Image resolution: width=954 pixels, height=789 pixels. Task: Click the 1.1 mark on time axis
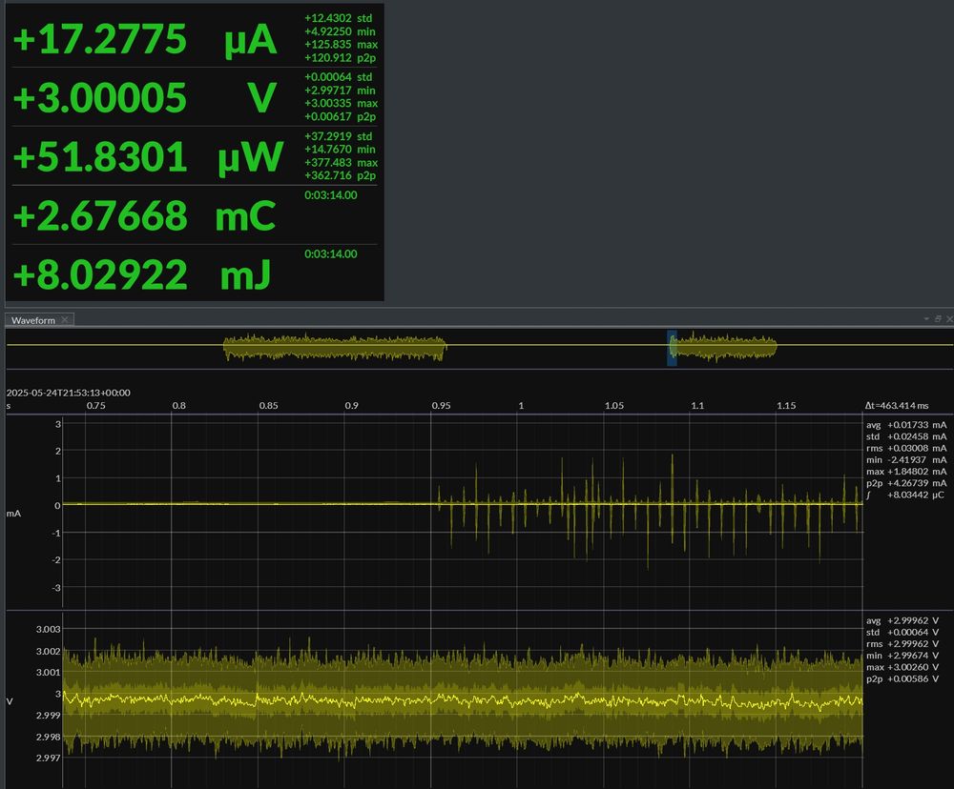(x=697, y=405)
